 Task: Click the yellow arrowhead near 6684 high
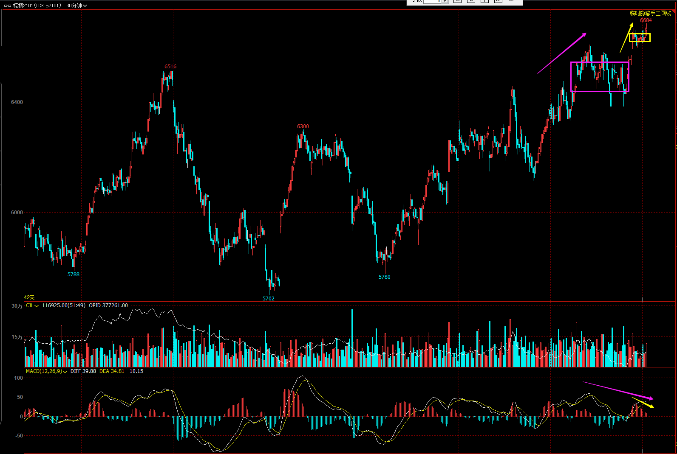pyautogui.click(x=632, y=25)
